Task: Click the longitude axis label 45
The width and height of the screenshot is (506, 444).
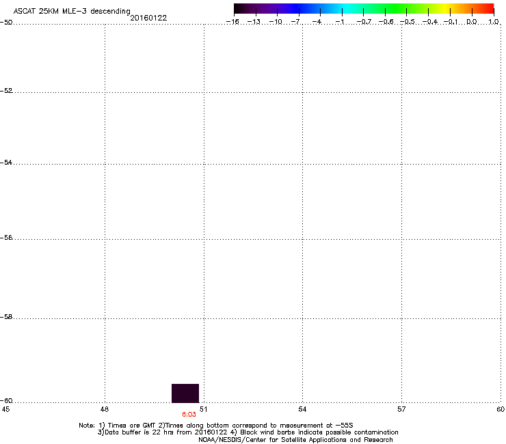Action: [x=5, y=409]
